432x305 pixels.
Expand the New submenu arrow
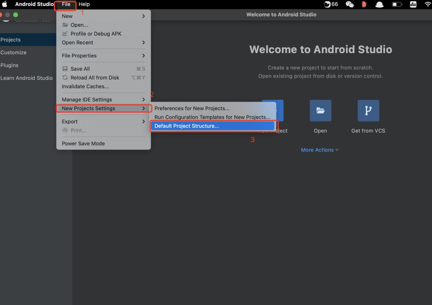(144, 16)
